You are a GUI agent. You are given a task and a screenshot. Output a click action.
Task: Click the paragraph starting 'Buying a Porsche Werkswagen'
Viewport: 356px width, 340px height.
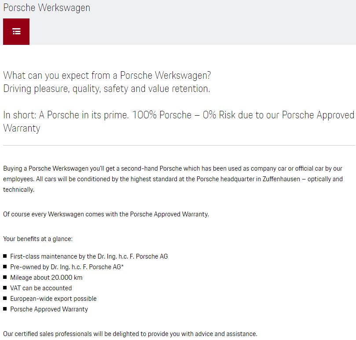pos(173,179)
